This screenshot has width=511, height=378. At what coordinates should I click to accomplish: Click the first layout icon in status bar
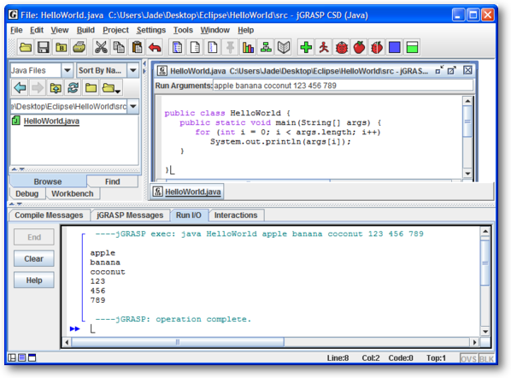[x=12, y=357]
